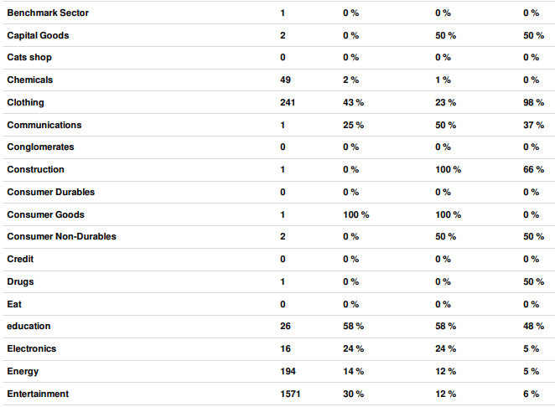
Task: Click the 241 count for Clothing
Action: coord(288,102)
